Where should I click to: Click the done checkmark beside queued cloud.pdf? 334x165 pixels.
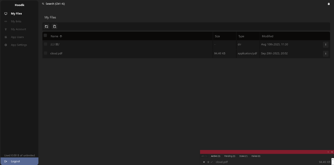pos(211,162)
